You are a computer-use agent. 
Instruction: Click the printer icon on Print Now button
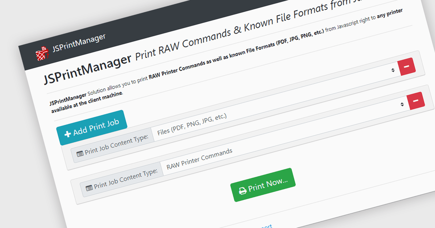[243, 191]
